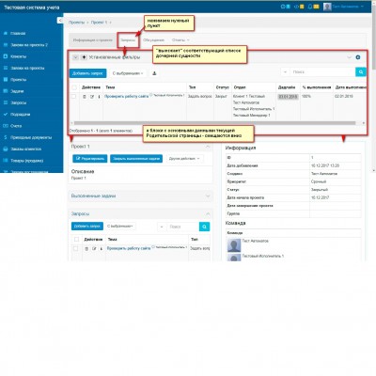Delete the row in the lower Запросы panel

[86, 249]
